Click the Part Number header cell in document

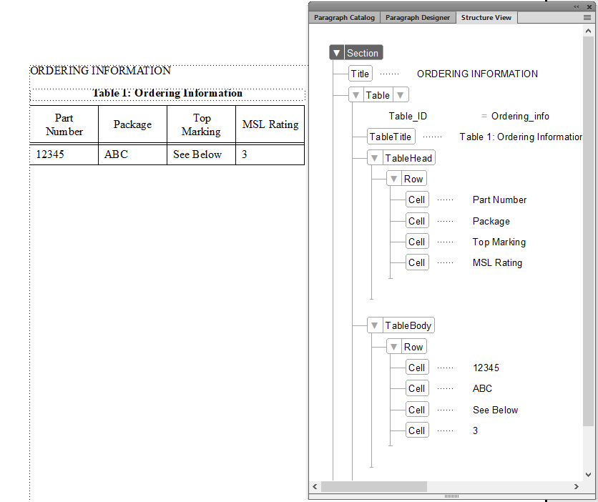pos(64,124)
